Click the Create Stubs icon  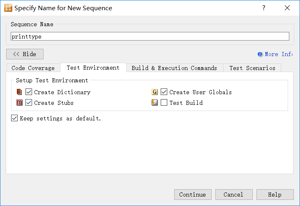click(19, 103)
